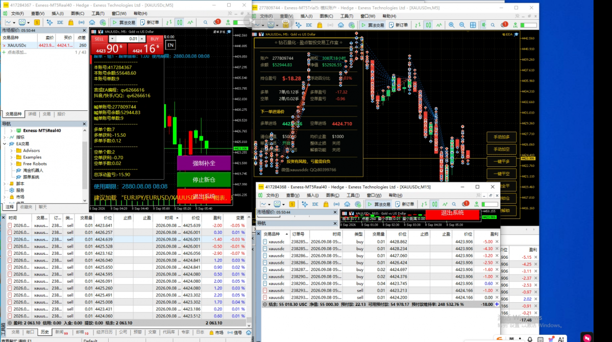
Task: Toggle 算法交易 in left window toolbar
Action: click(124, 22)
